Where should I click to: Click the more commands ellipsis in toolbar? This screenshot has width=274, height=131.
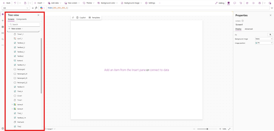[159, 3]
